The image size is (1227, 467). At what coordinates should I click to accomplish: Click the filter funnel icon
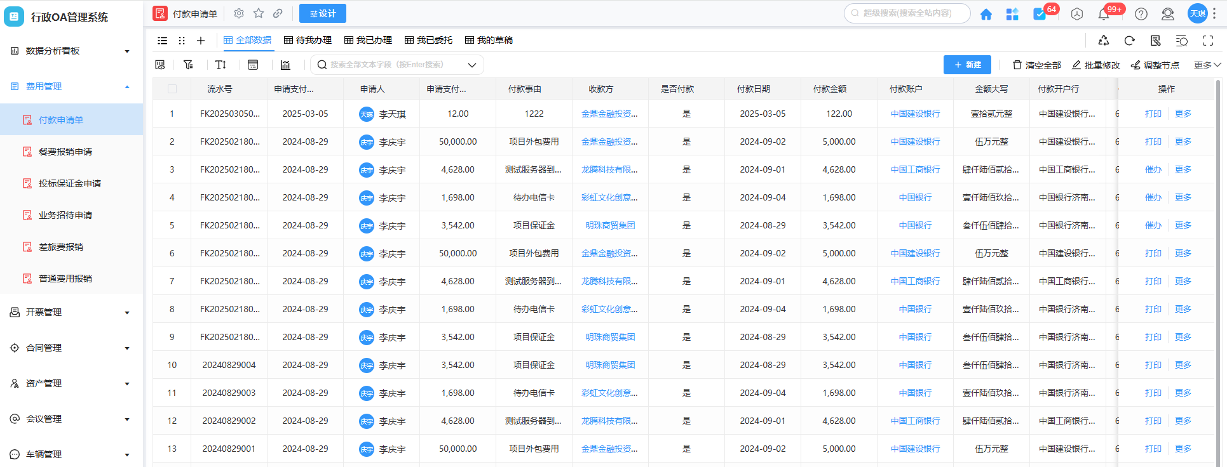point(188,65)
